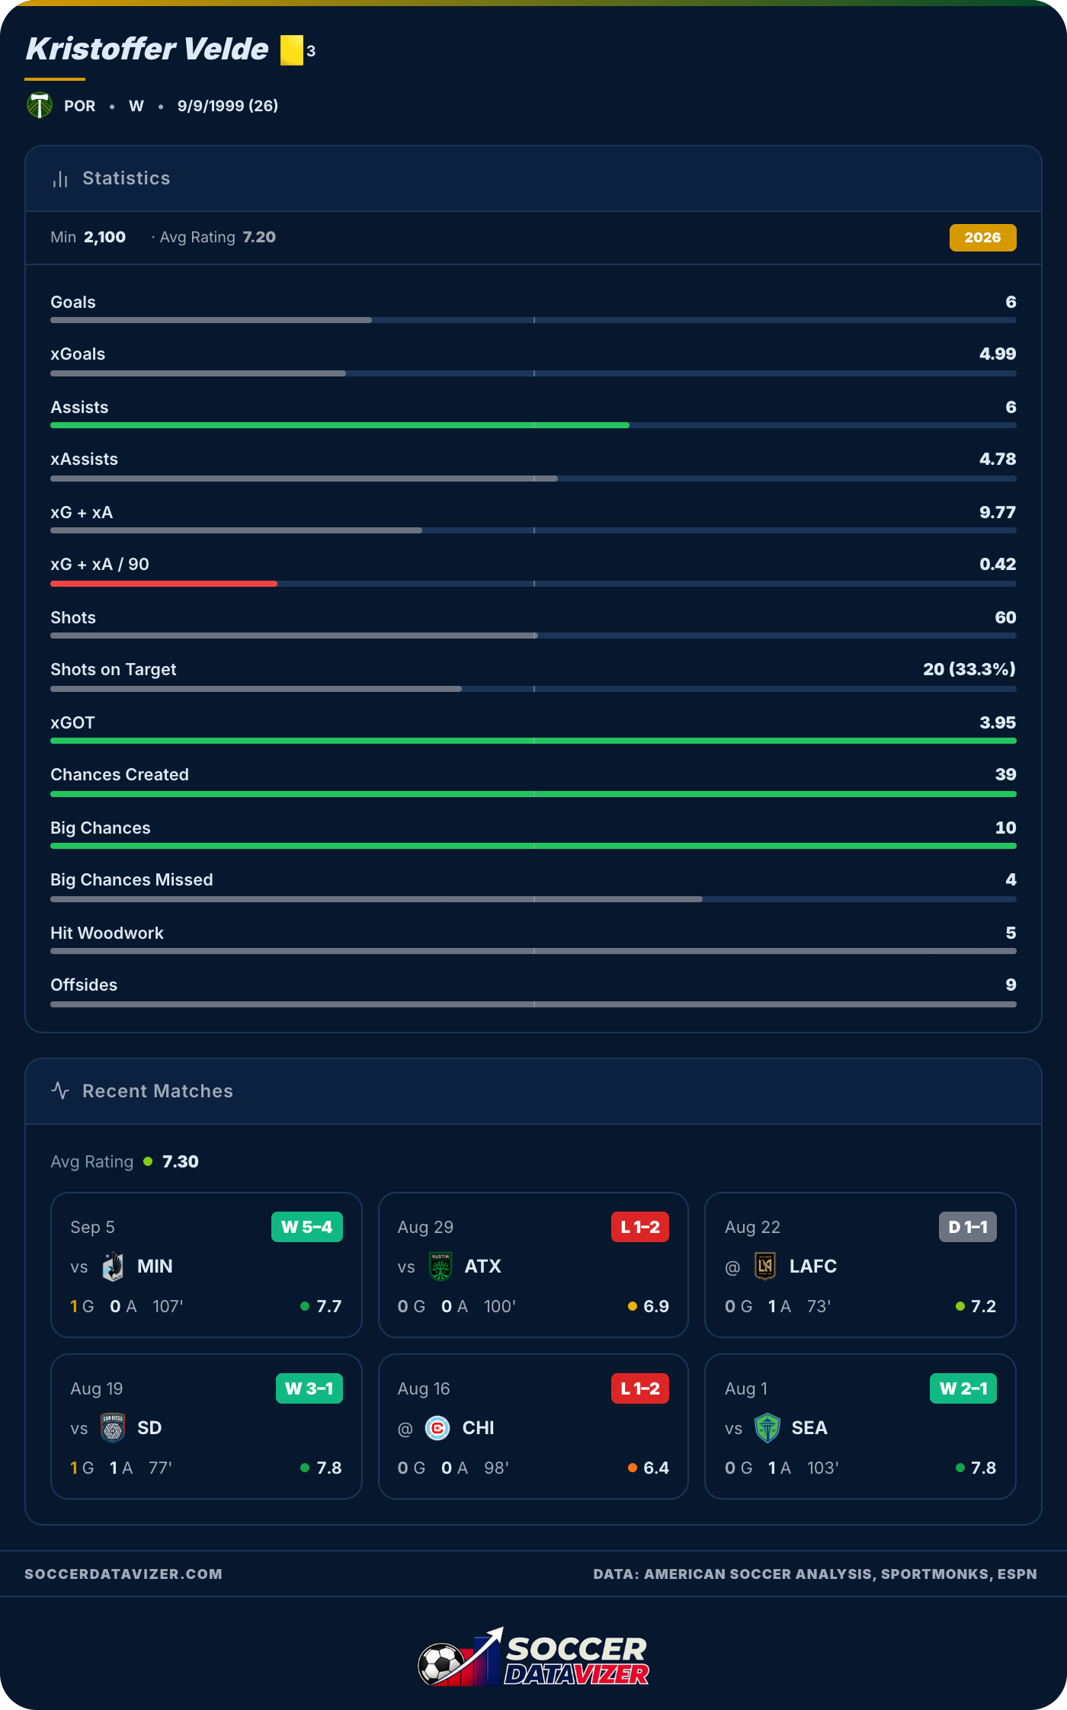Select the 2026 season badge
1067x1710 pixels.
coord(982,237)
